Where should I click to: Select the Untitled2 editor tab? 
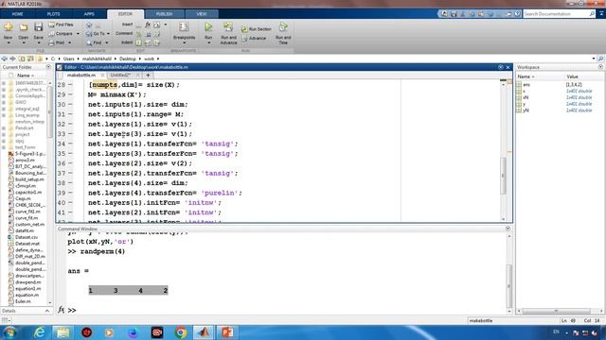120,76
